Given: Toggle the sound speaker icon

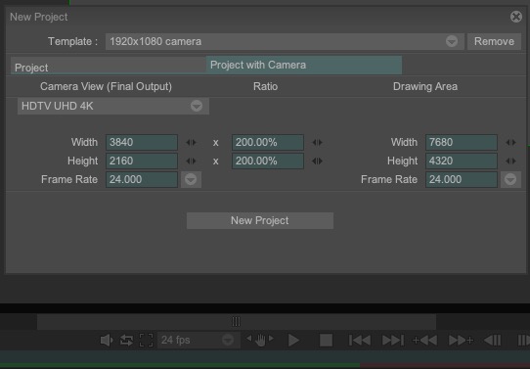Looking at the screenshot, I should pos(107,340).
